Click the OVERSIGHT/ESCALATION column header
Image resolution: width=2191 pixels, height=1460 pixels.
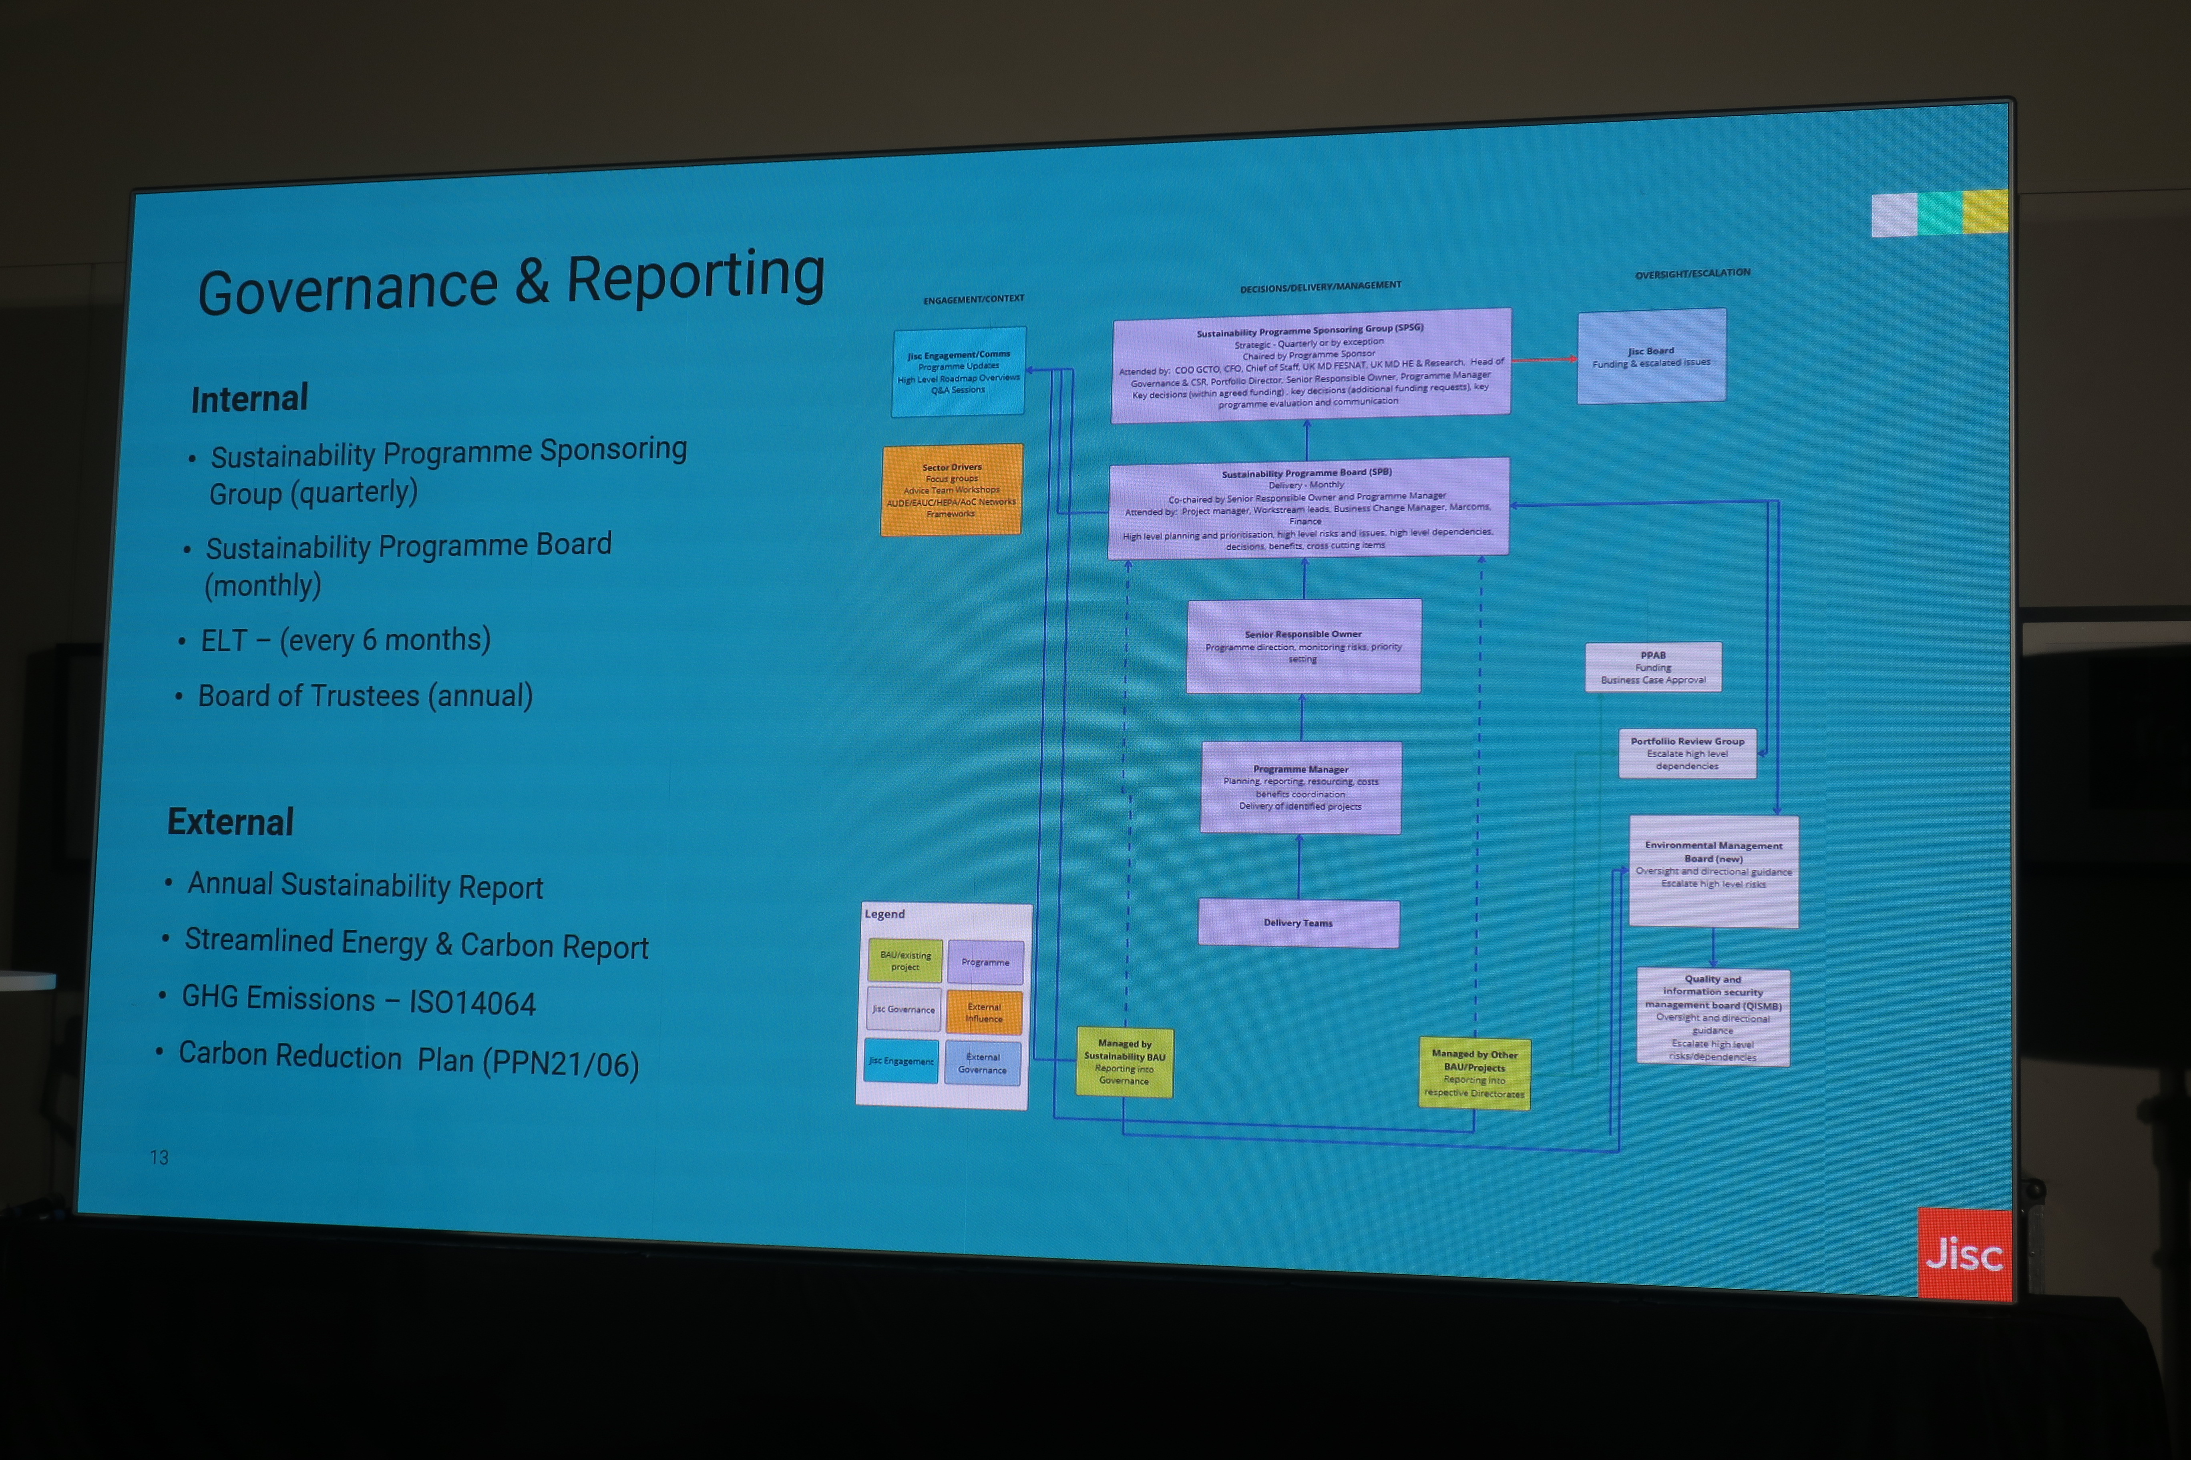coord(1692,274)
